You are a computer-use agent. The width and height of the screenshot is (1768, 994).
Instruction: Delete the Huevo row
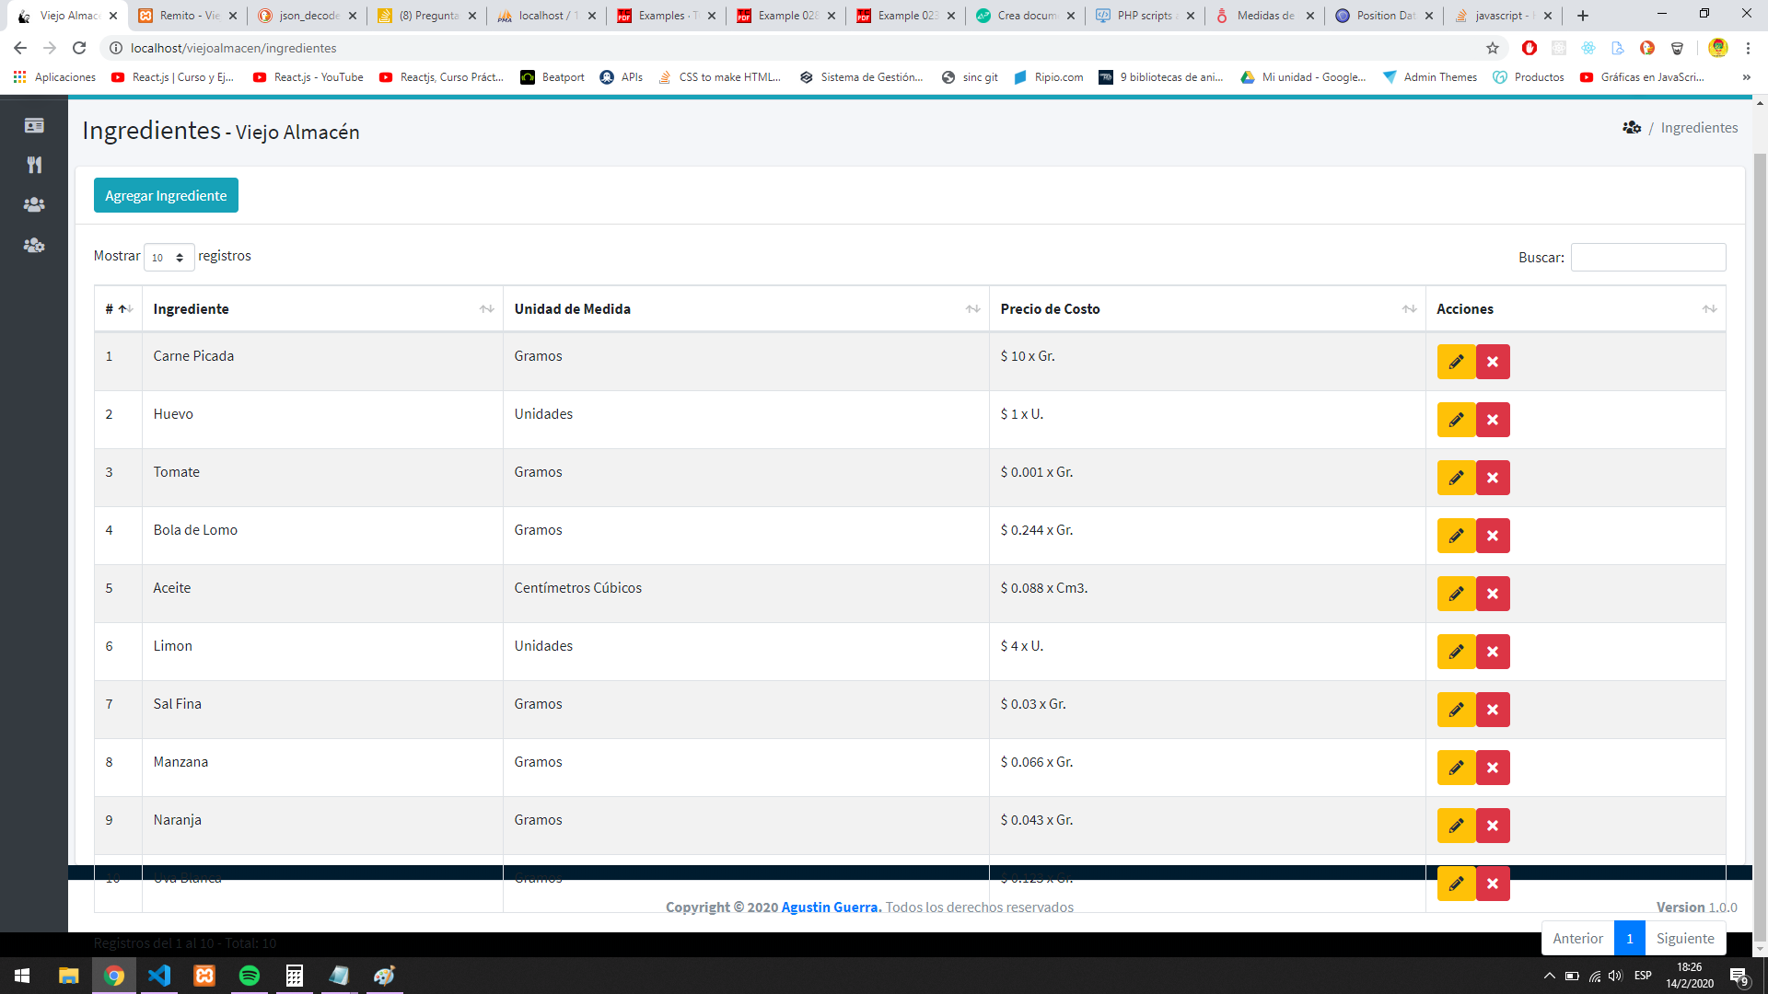pos(1493,420)
